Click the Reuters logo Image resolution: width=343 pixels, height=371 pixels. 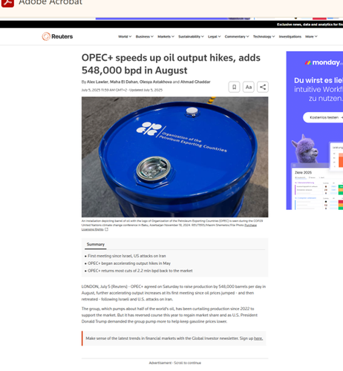click(57, 36)
